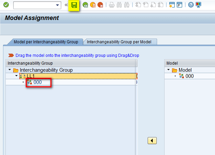Screen dimensions: 215x155
Task: Click the Generate Shortcut icon
Action: tap(179, 5)
